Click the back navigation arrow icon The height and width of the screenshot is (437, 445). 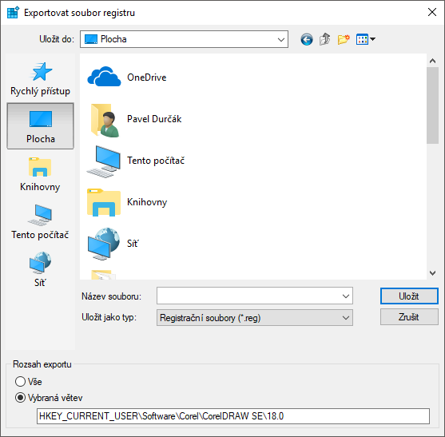[x=307, y=39]
